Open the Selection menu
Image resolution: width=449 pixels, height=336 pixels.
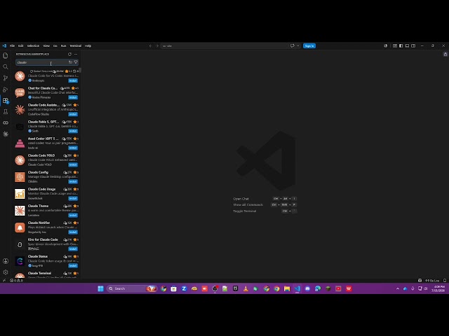point(33,45)
